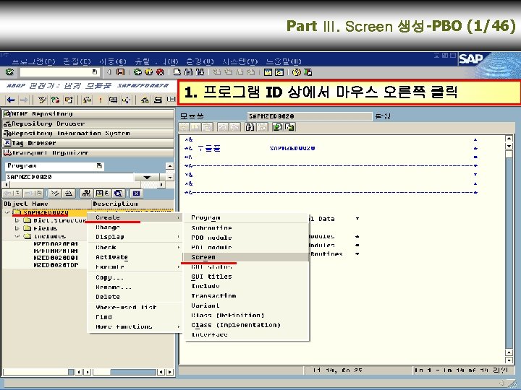Choose Screen from the Create submenu
This screenshot has width=521, height=390.
tap(246, 257)
